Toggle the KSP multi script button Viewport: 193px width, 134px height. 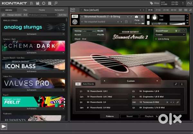pyautogui.click(x=180, y=10)
